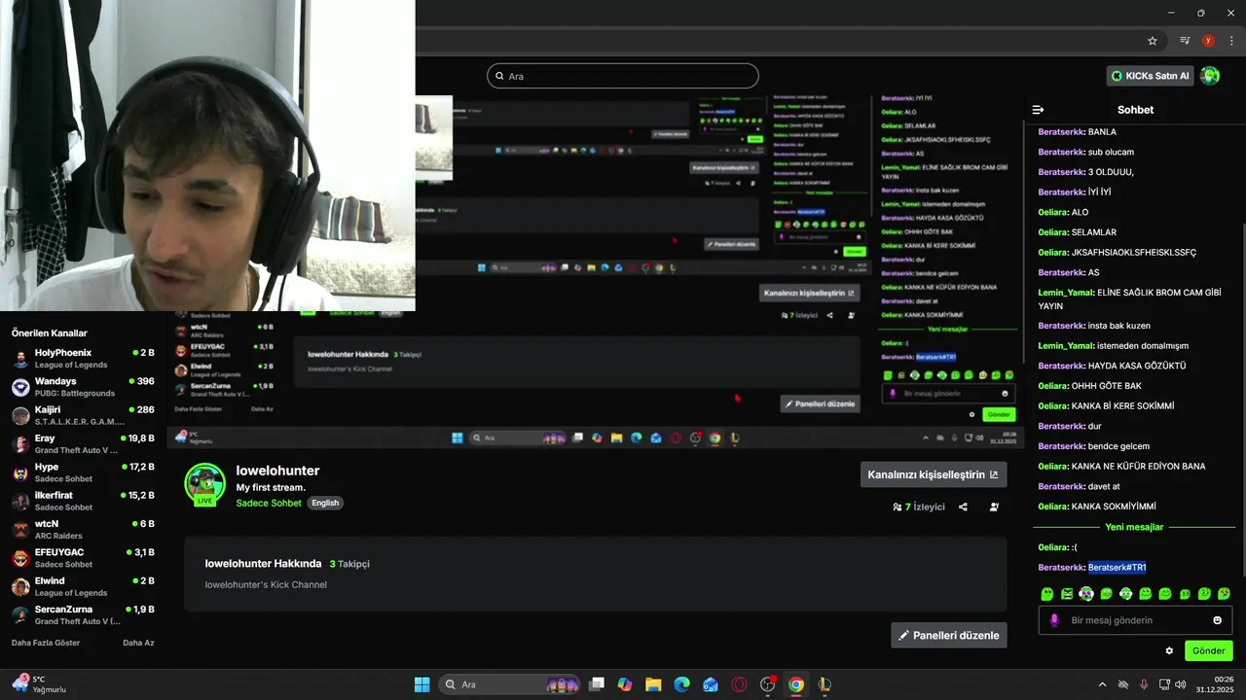Insert the headphone emote with purple eyes
Image resolution: width=1246 pixels, height=700 pixels.
pyautogui.click(x=1086, y=593)
